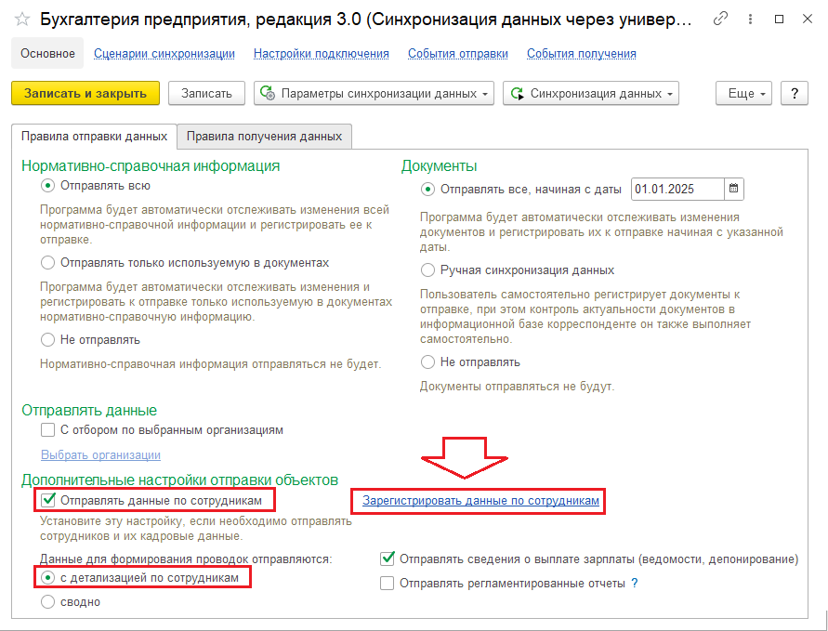828x631 pixels.
Task: Click 'Выбрать организации' link
Action: [101, 454]
